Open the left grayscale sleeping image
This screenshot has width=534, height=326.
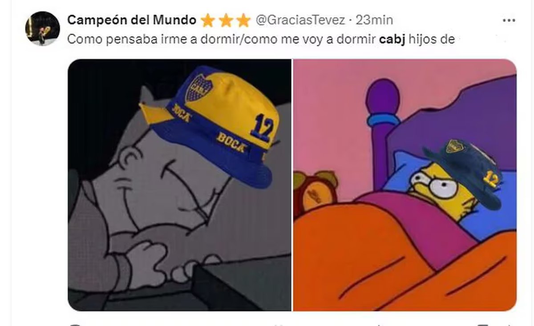(x=179, y=185)
